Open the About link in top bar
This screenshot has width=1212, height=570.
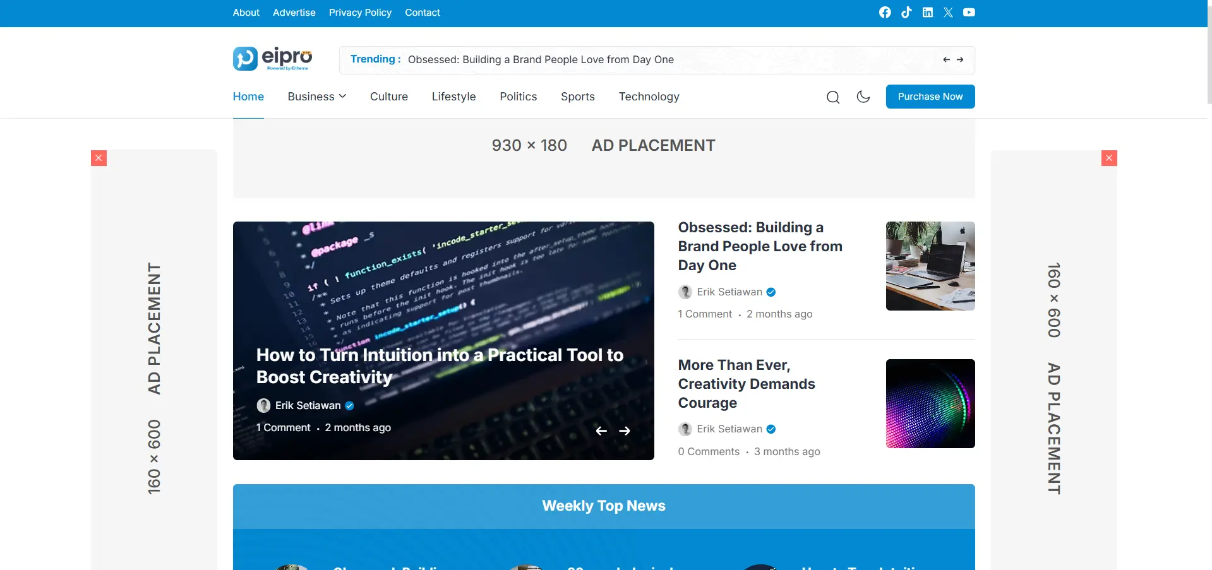click(x=246, y=13)
